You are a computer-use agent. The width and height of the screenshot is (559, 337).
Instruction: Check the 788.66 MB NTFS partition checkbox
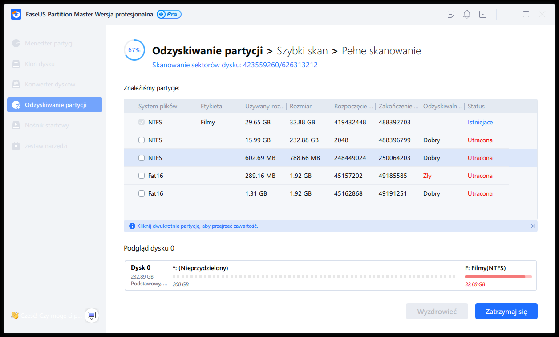coord(142,158)
